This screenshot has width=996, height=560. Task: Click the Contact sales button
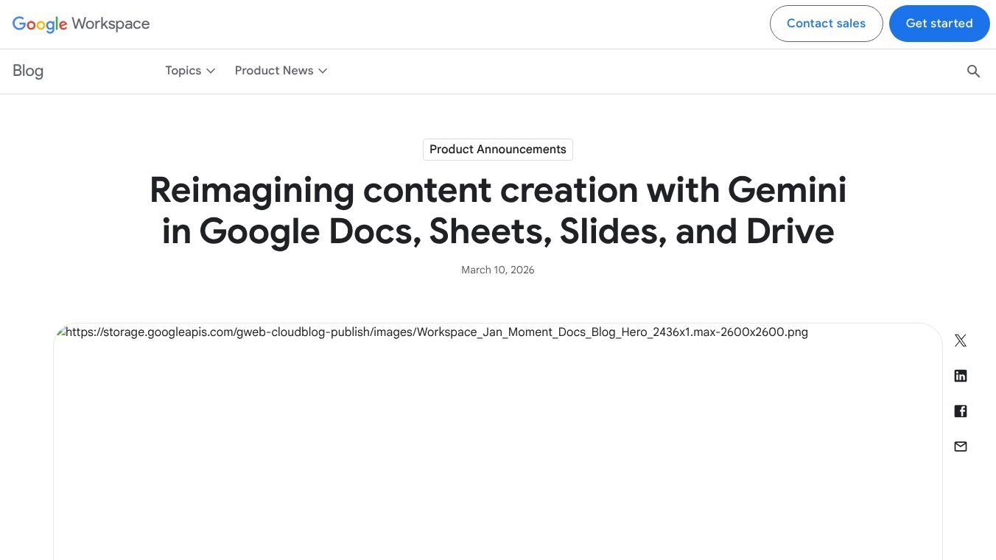point(826,23)
